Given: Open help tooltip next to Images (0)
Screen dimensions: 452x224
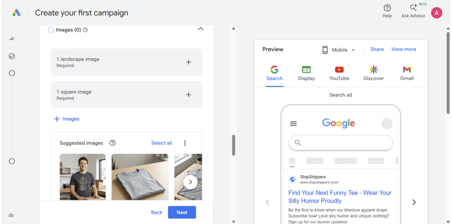Looking at the screenshot, I should pos(85,30).
